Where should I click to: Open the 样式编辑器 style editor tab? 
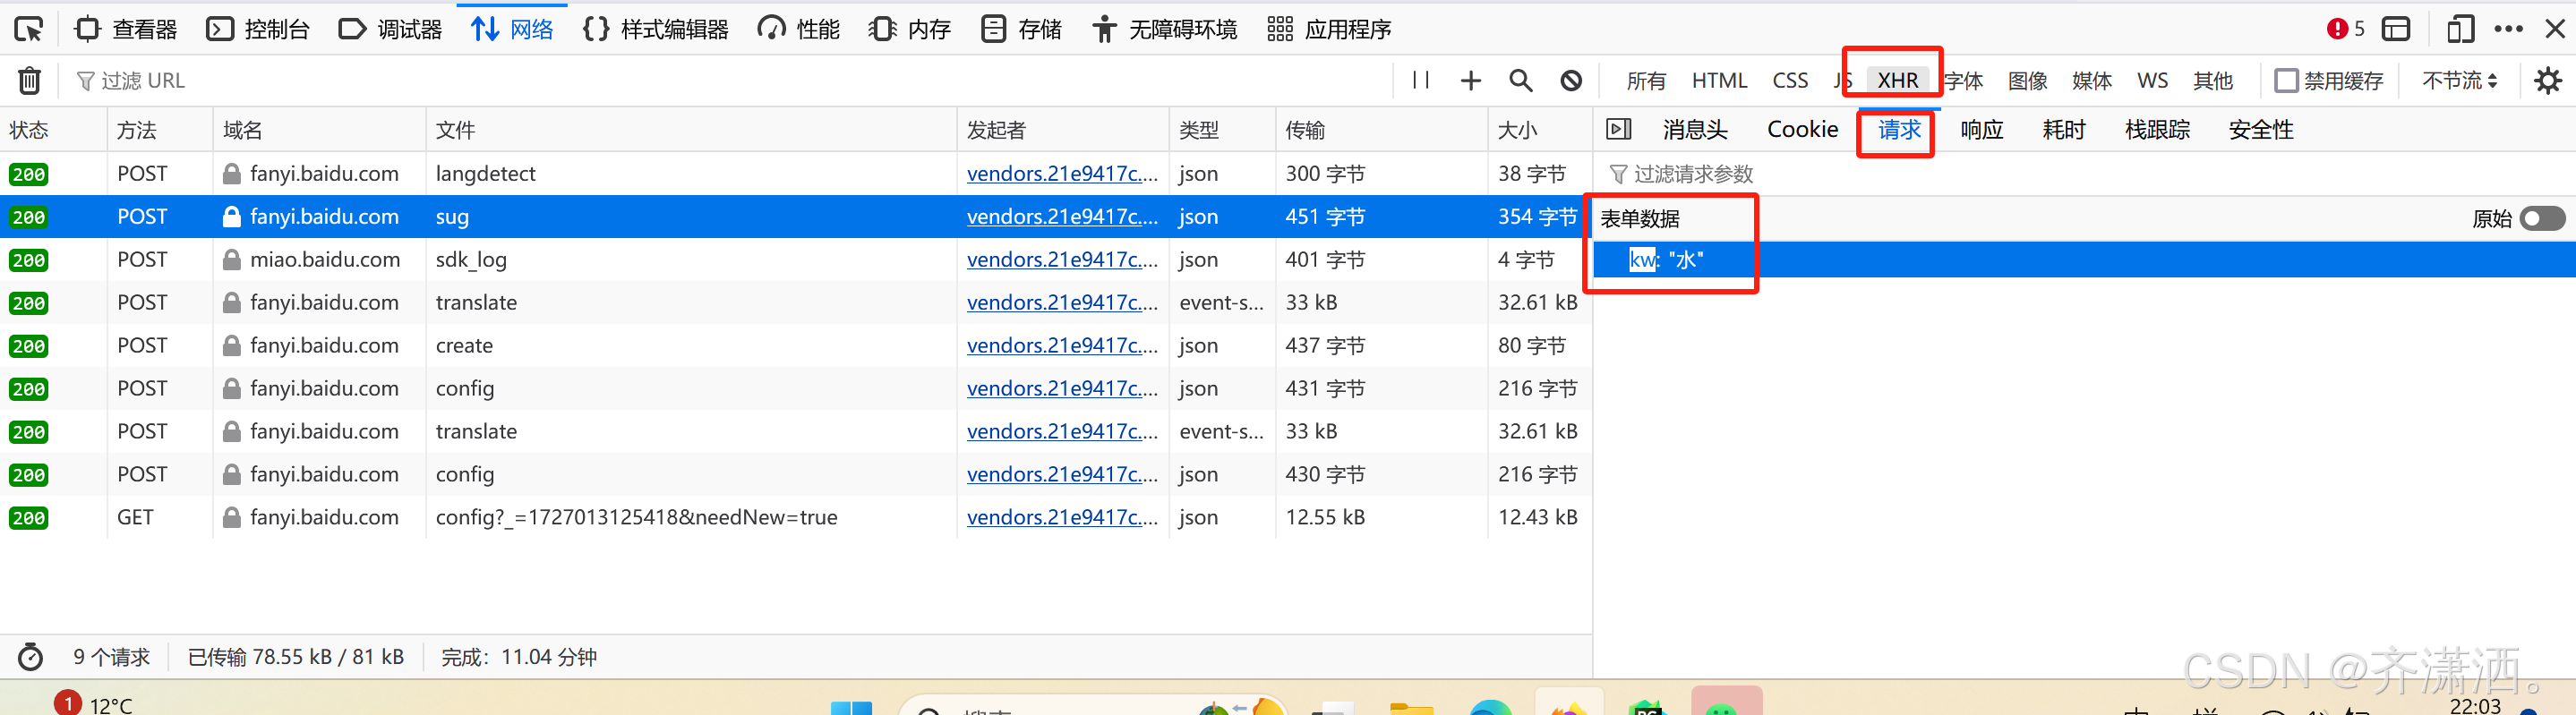click(x=656, y=29)
